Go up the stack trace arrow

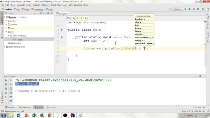click(x=11, y=80)
